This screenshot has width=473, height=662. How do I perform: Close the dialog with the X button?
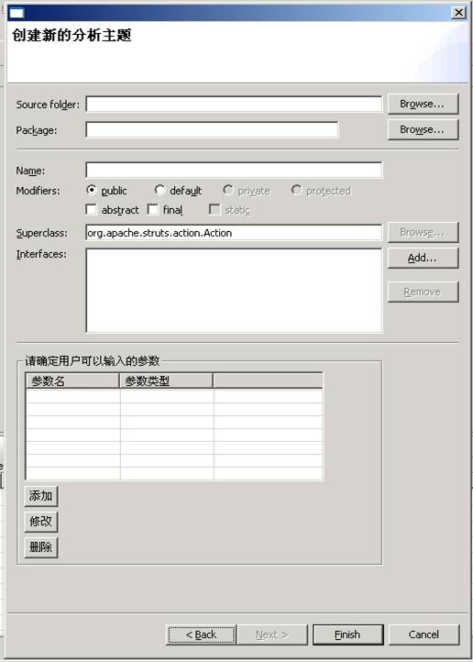pyautogui.click(x=458, y=13)
